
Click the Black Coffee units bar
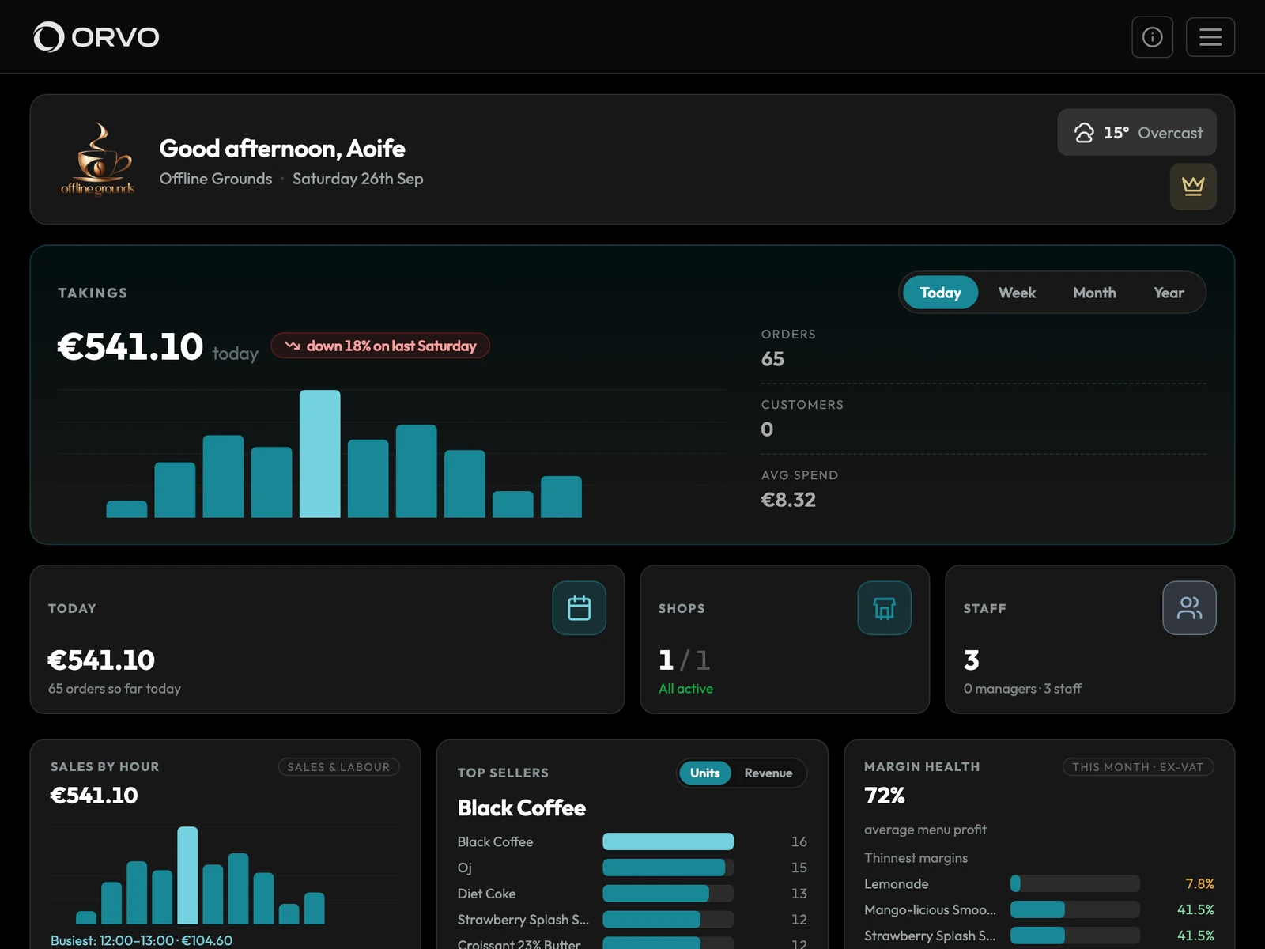[668, 841]
